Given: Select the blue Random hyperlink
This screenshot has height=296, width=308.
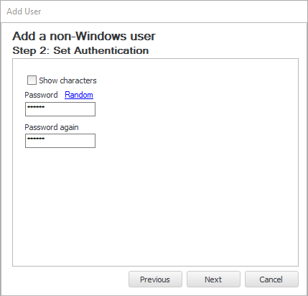Looking at the screenshot, I should (79, 95).
